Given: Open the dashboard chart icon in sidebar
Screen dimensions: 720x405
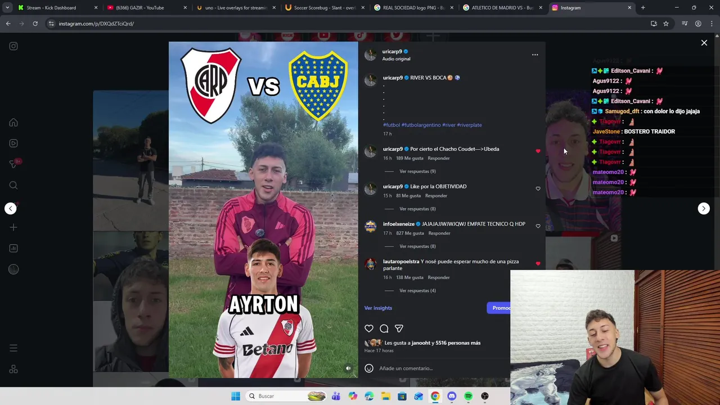Looking at the screenshot, I should [13, 248].
